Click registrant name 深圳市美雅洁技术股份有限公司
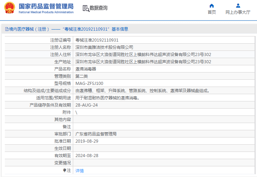Screen dimensions: 257x177 [104, 47]
